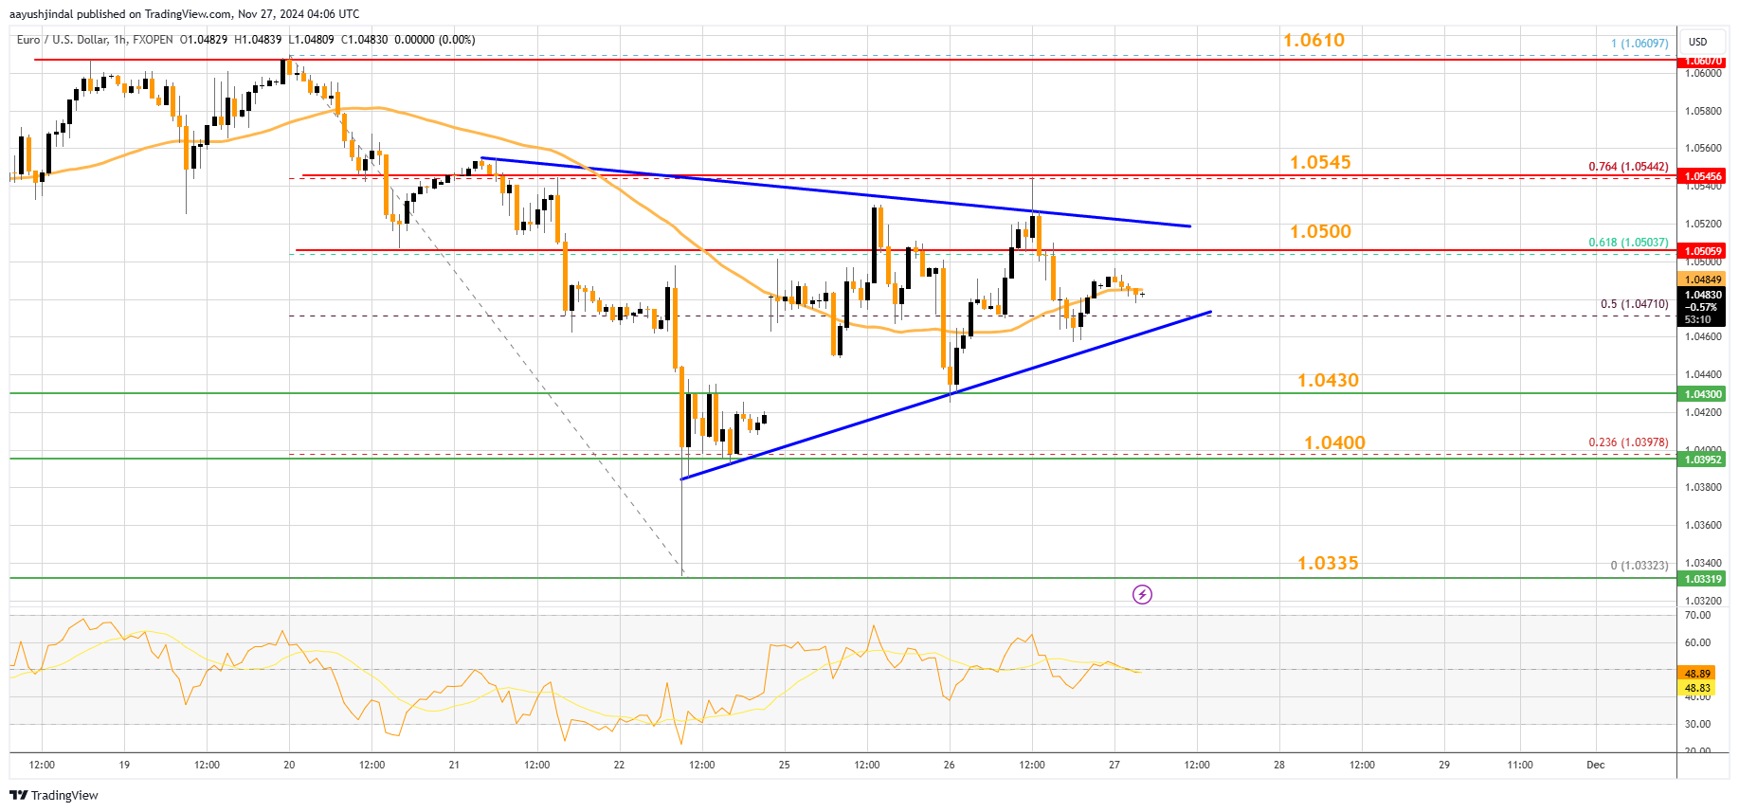Click the 1.03600 price scale label
Viewport: 1739px width, 812px height.
[x=1703, y=525]
